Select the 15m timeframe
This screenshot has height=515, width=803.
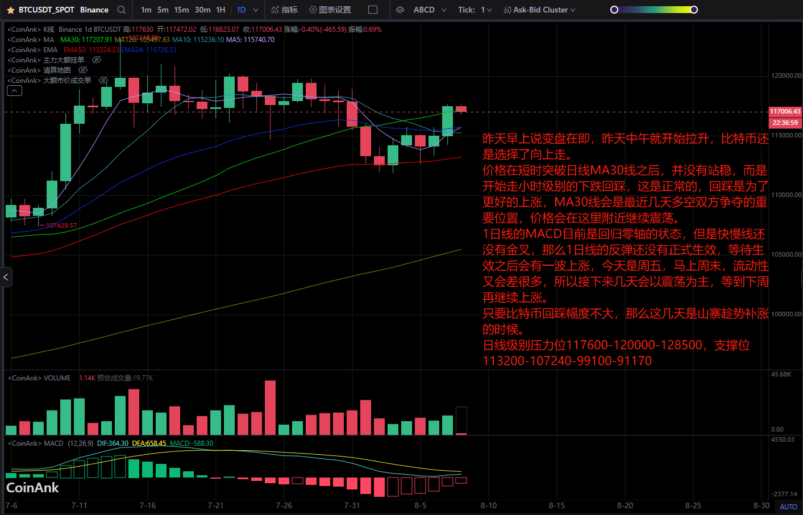182,10
